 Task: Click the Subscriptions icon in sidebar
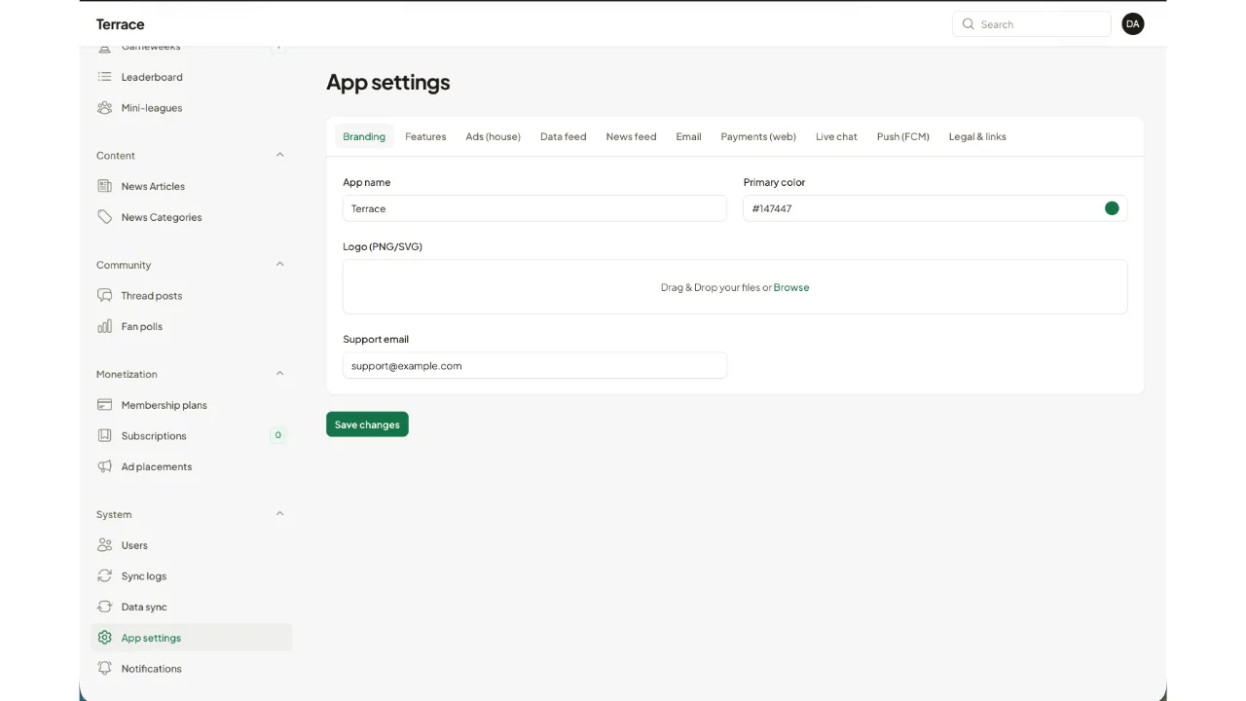(x=105, y=436)
